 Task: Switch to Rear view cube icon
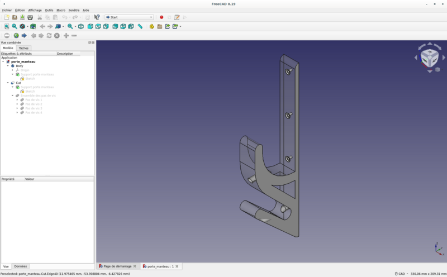(x=115, y=26)
